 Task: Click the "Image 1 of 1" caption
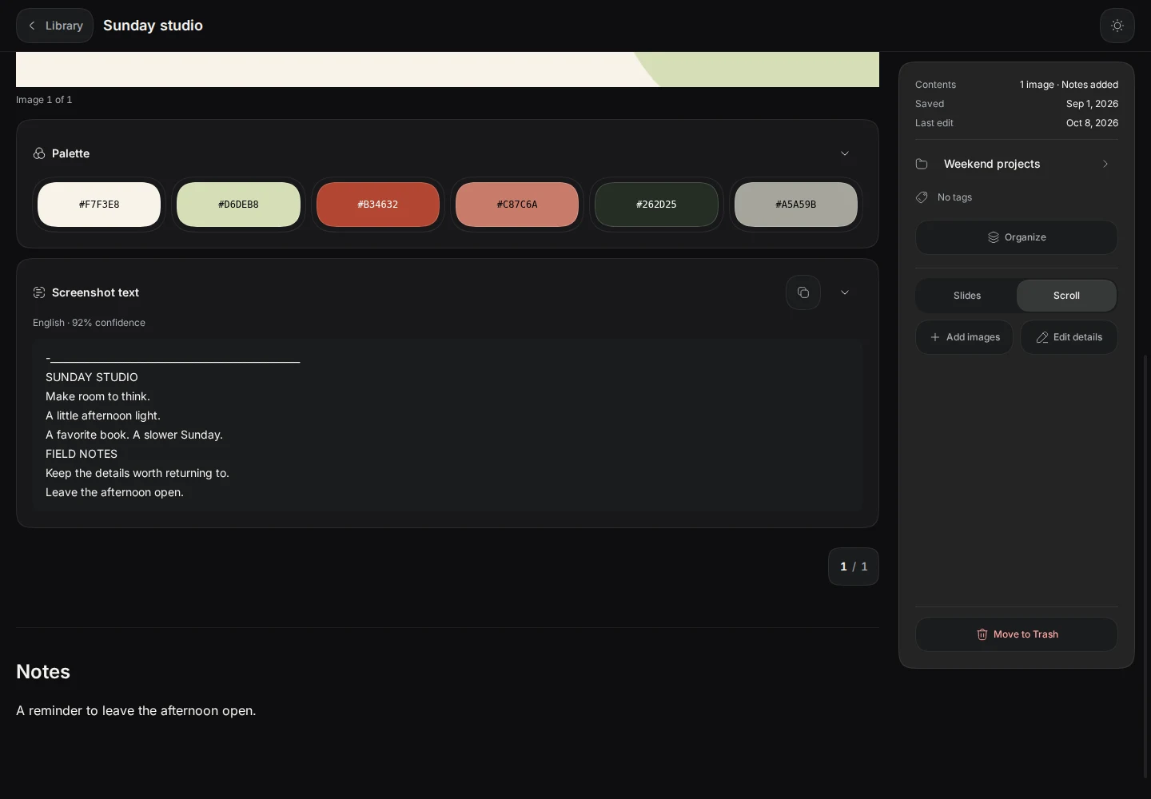(44, 100)
